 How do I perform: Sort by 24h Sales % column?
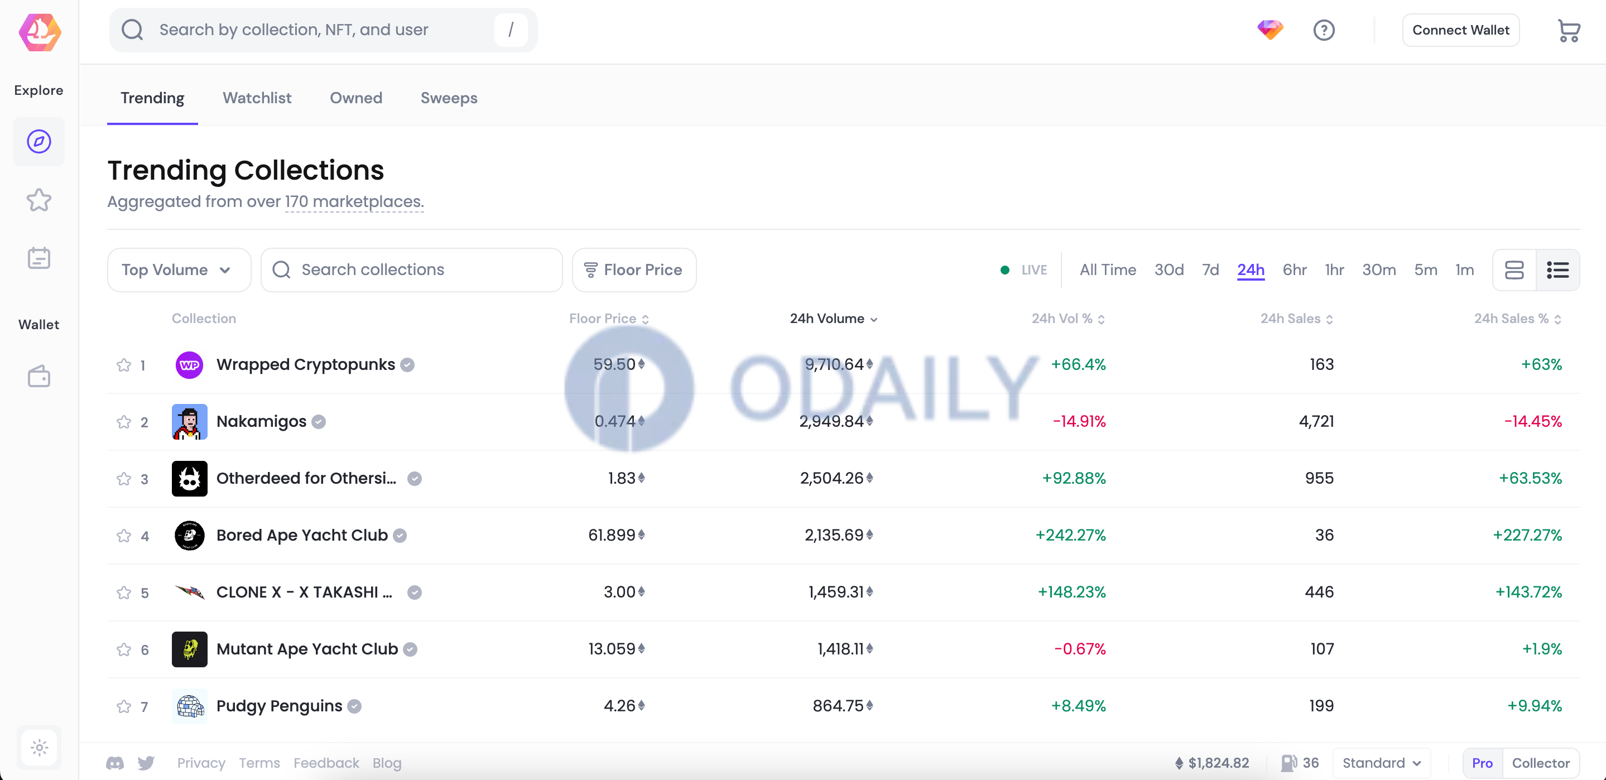coord(1517,319)
